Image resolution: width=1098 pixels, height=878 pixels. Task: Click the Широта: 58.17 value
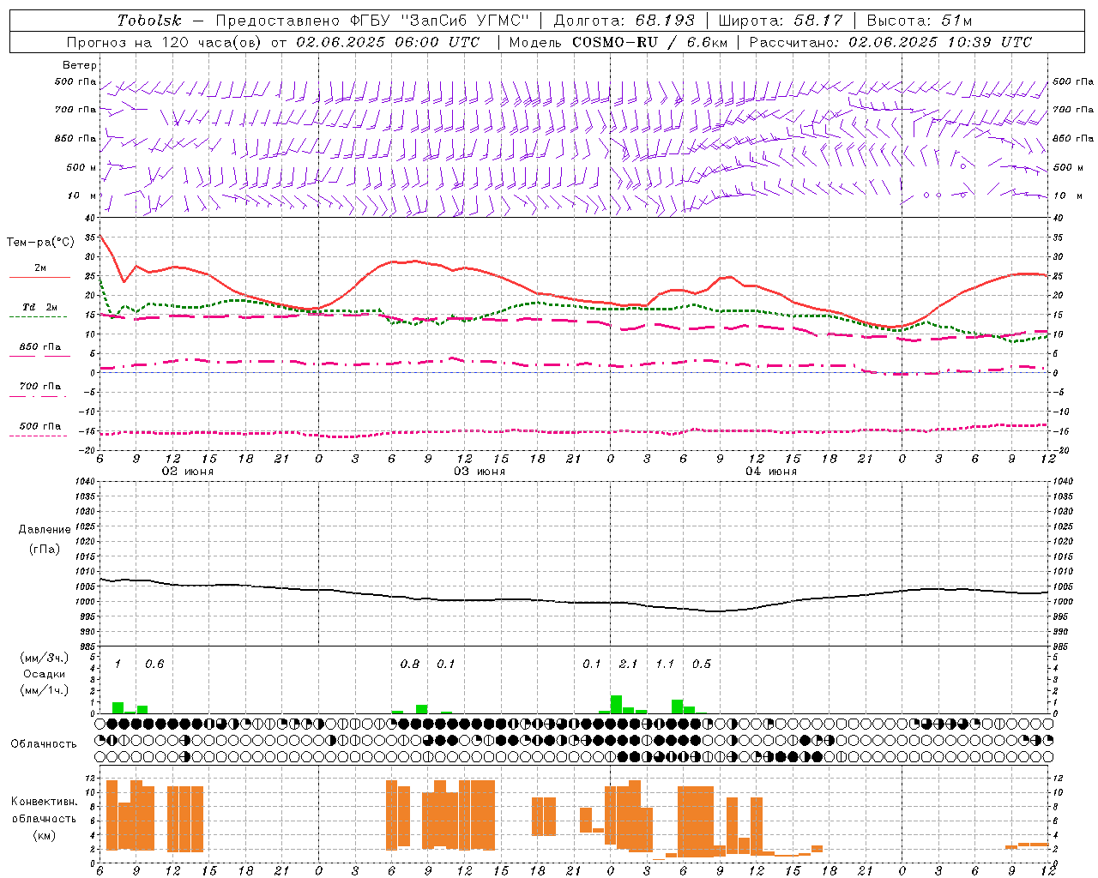[x=781, y=21]
